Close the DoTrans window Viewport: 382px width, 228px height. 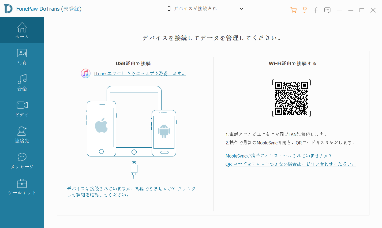pos(373,10)
